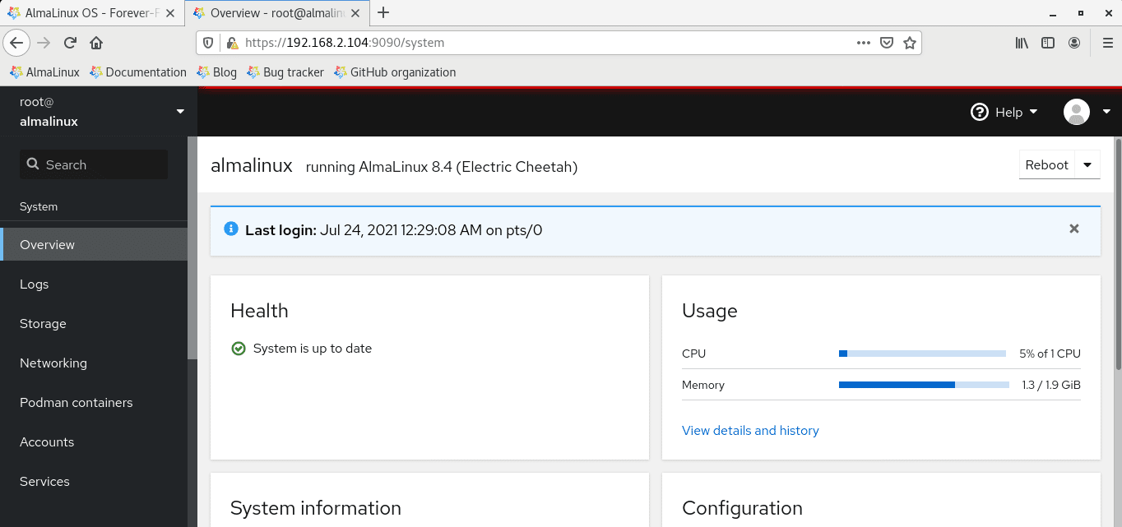Screen dimensions: 1122x527
Task: Click the '5% of 1 CPU' value
Action: 1050,354
